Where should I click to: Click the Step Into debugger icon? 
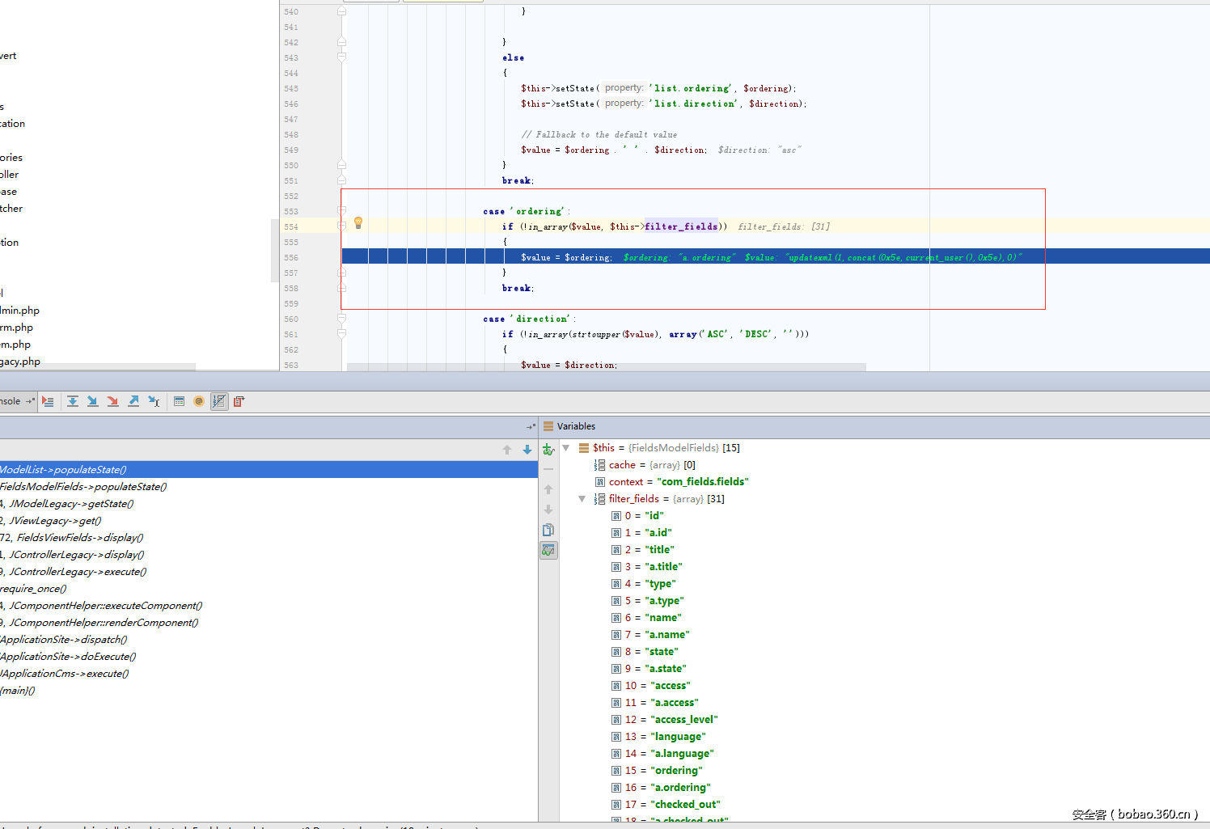92,401
